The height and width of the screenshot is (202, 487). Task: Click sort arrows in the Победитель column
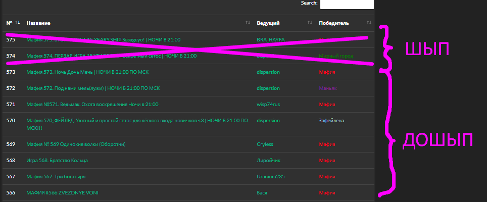click(369, 23)
